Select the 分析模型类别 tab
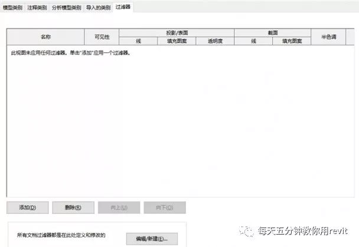The width and height of the screenshot is (359, 247). [66, 8]
